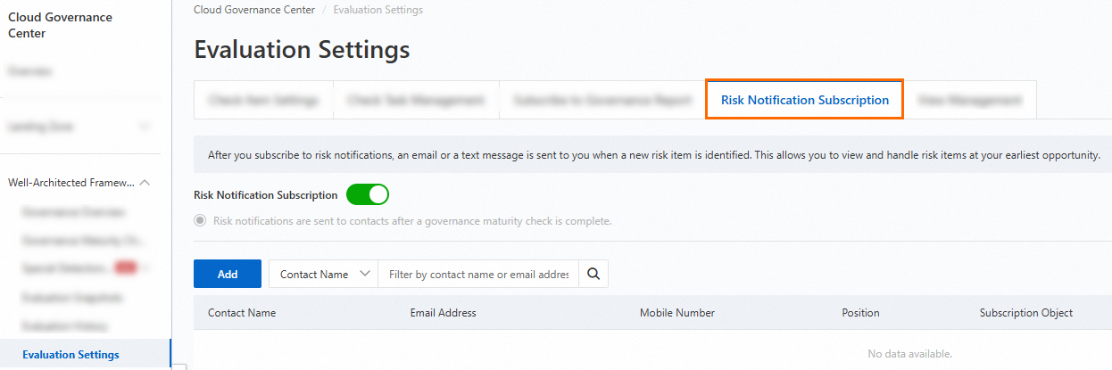Open the Check Task Management tab

[416, 100]
